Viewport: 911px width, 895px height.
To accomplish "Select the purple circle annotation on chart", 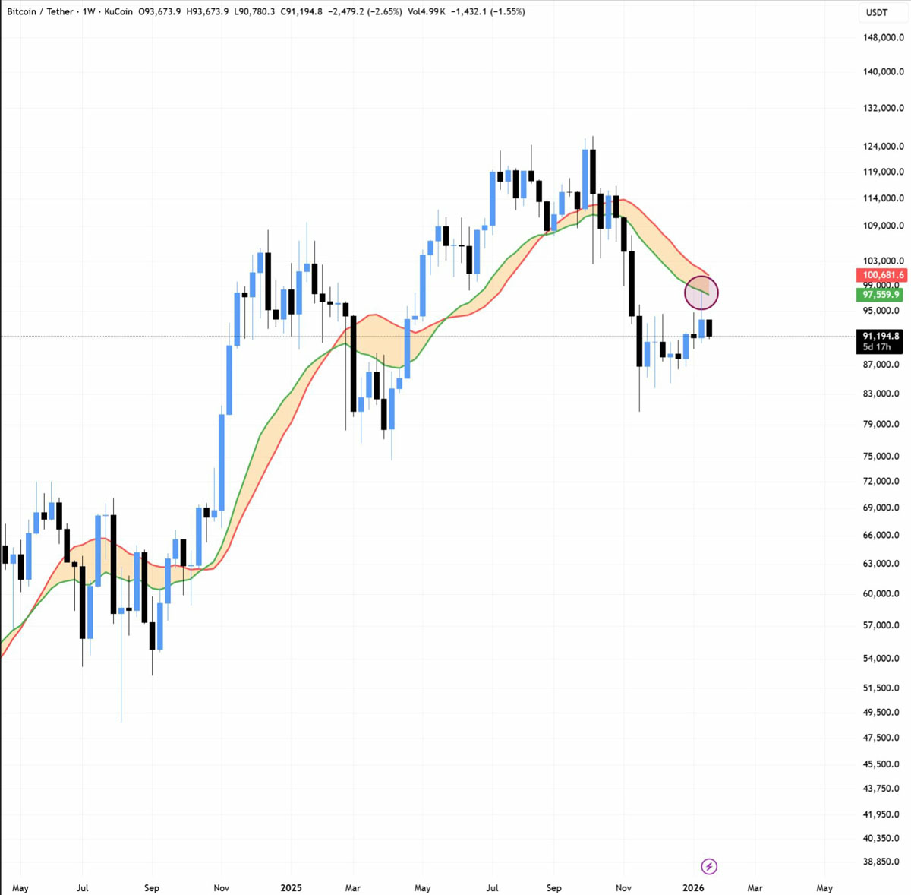I will pos(701,293).
